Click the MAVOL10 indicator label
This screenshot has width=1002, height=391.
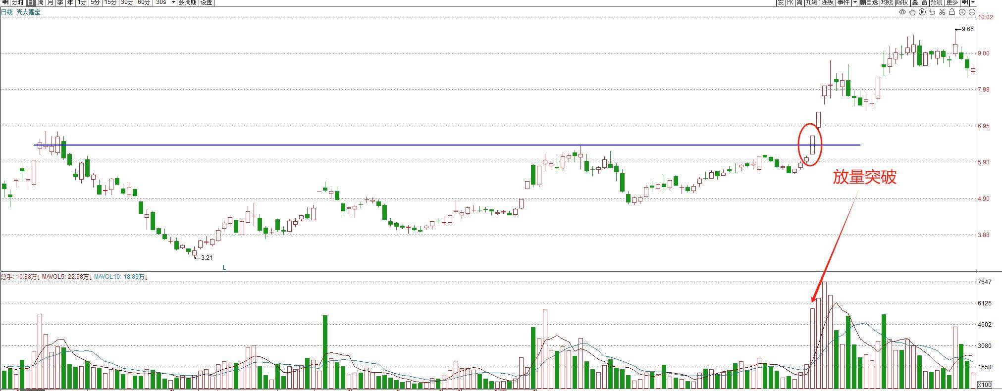(x=121, y=277)
